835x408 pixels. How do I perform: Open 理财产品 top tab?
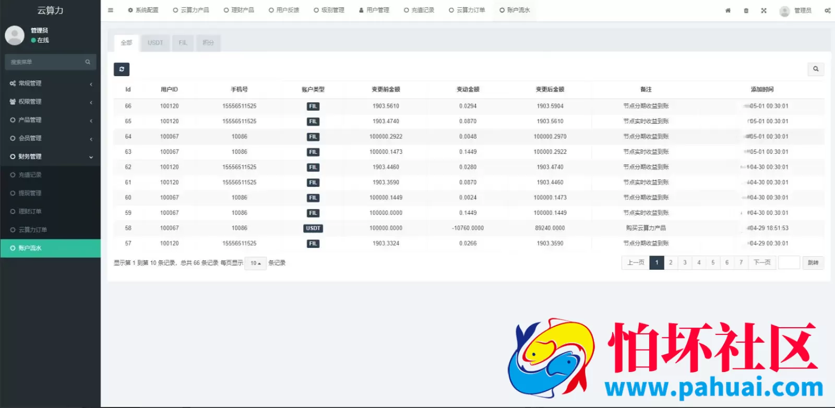coord(238,10)
